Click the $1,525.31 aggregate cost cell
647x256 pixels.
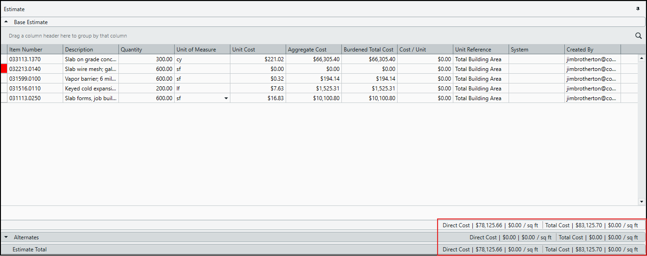click(x=314, y=89)
